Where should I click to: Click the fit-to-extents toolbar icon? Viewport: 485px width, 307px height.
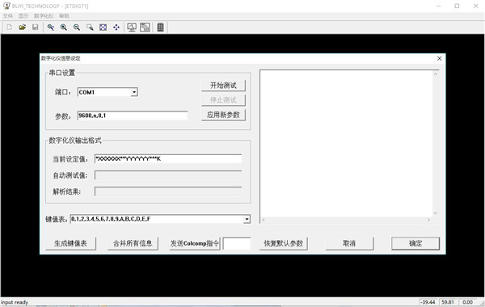point(103,27)
